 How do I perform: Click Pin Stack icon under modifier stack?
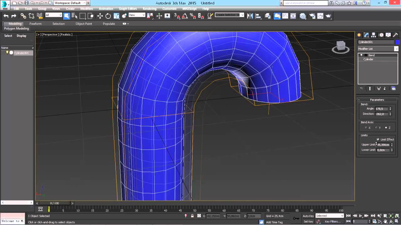[x=361, y=88]
